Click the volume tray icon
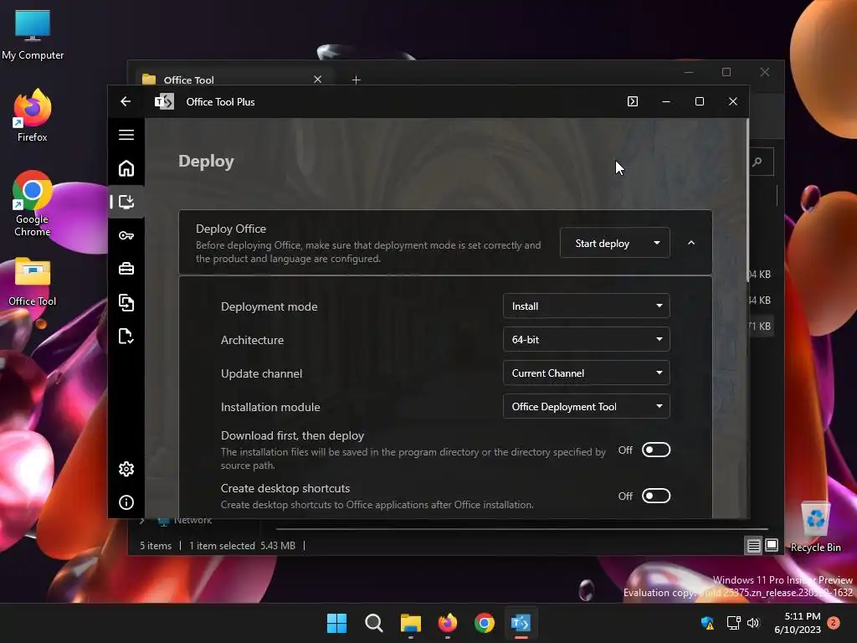Screen dimensions: 857x643 pyautogui.click(x=753, y=623)
